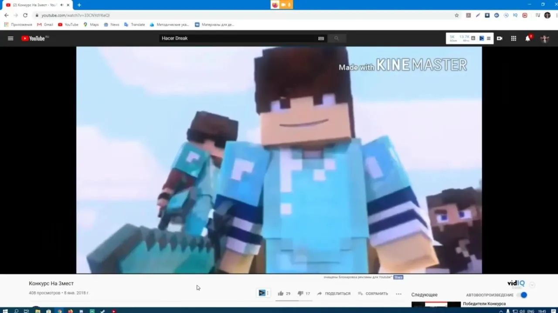The image size is (558, 313).
Task: Open the create video camera icon
Action: [500, 38]
